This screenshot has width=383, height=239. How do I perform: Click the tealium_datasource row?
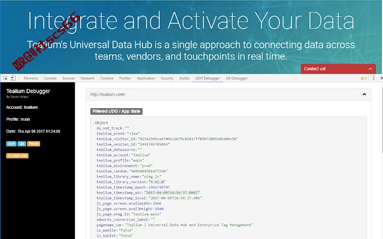pos(119,150)
